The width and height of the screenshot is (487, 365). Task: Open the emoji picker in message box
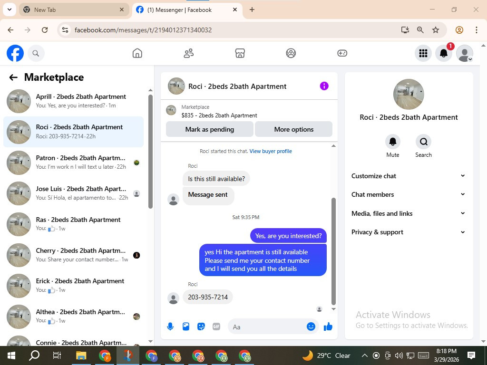(x=311, y=327)
